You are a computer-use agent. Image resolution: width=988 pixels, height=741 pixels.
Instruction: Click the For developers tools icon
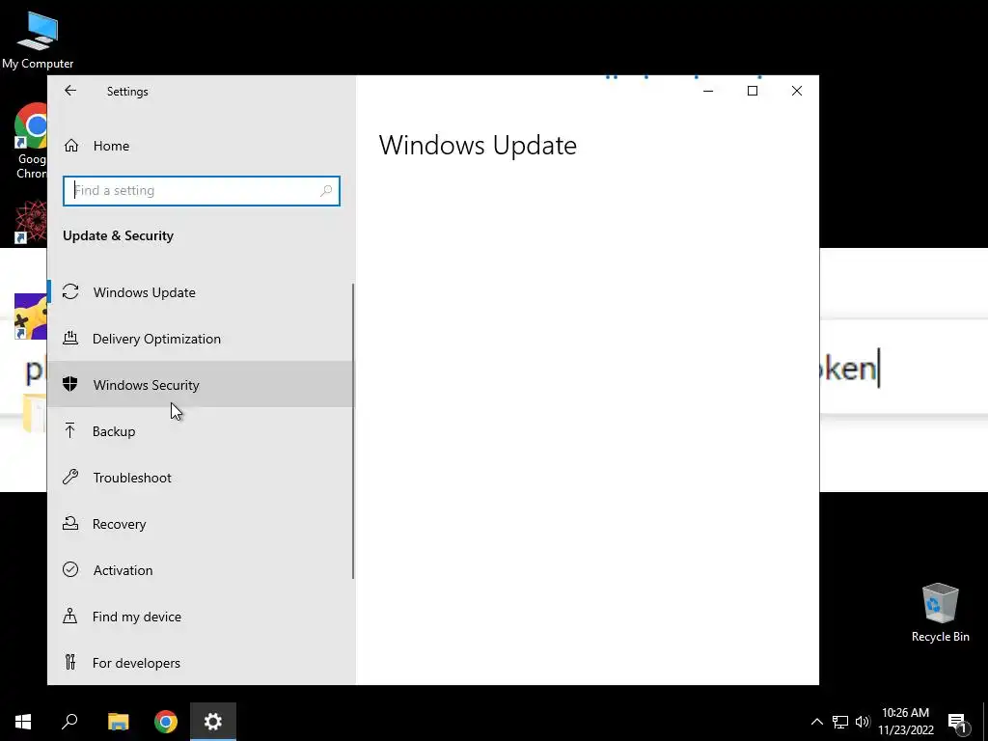(x=69, y=662)
